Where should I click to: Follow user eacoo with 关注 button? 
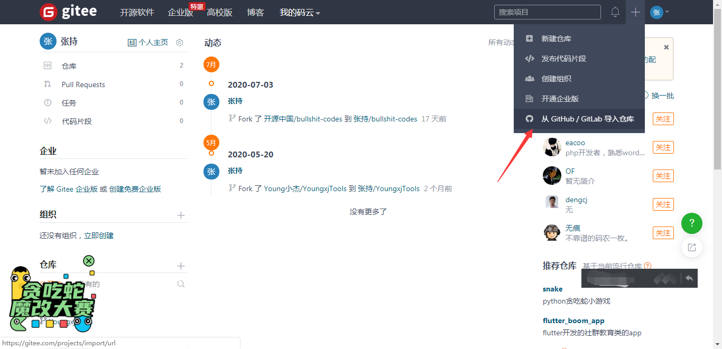(663, 147)
